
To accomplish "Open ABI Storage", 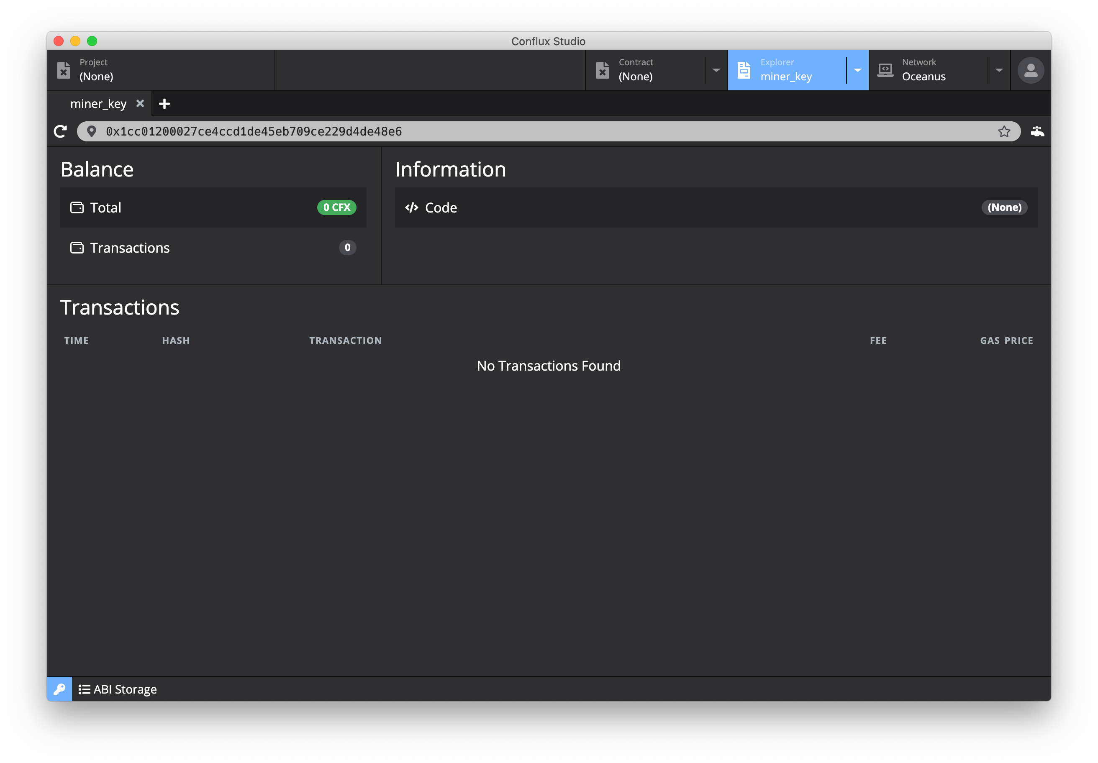I will click(x=118, y=689).
